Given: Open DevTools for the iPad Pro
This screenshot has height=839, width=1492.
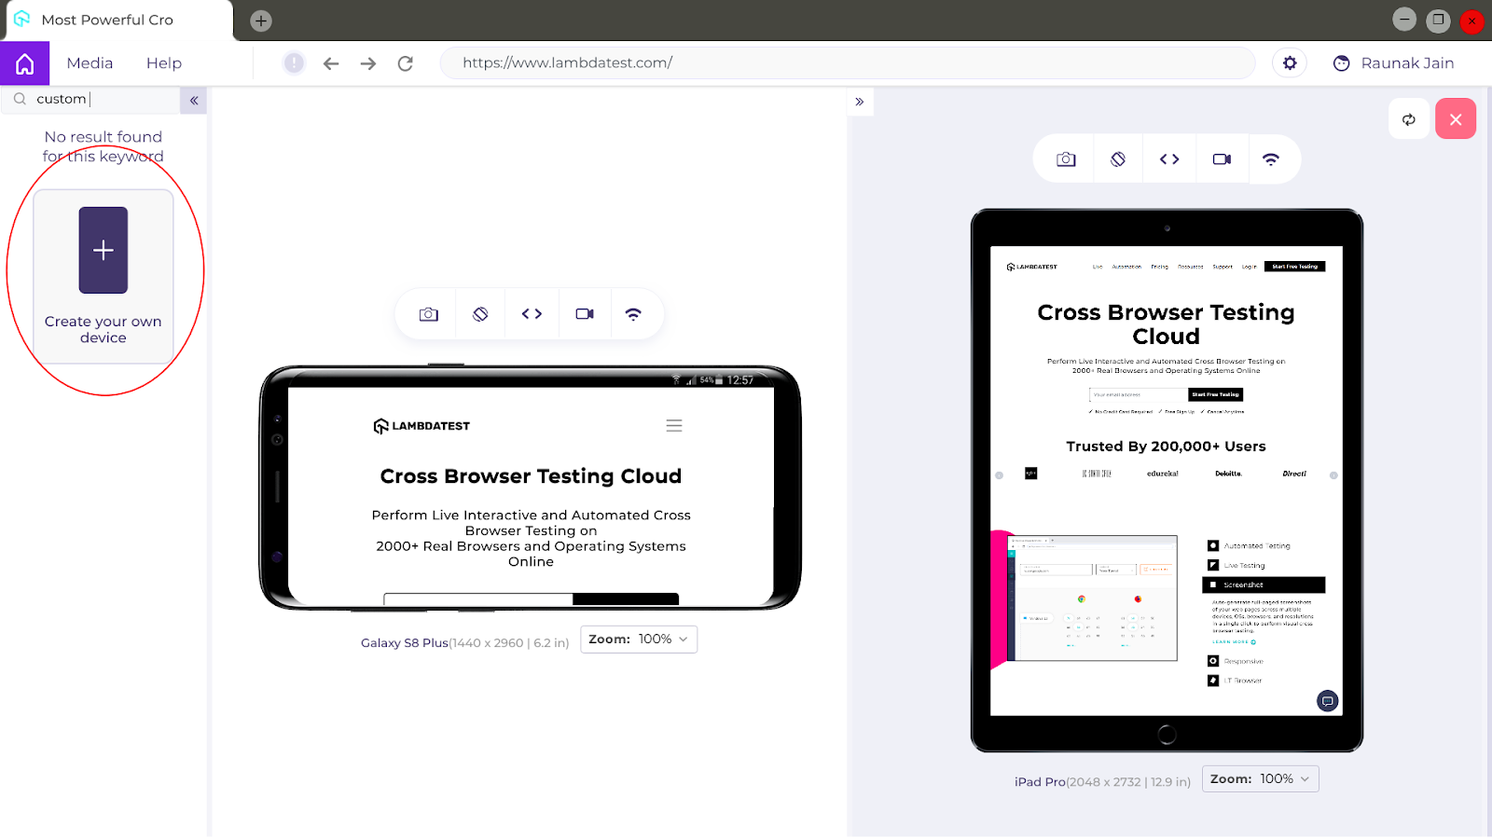Looking at the screenshot, I should (1169, 159).
